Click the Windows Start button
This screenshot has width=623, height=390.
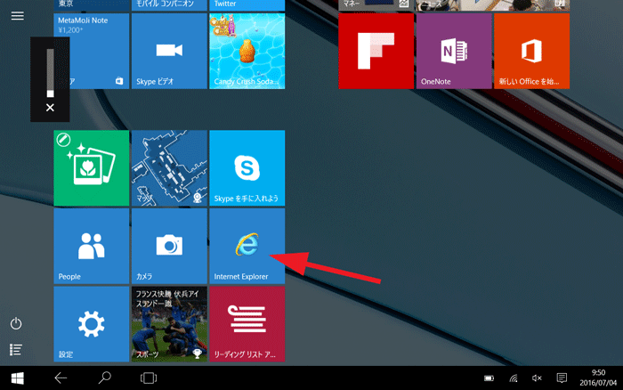(18, 378)
